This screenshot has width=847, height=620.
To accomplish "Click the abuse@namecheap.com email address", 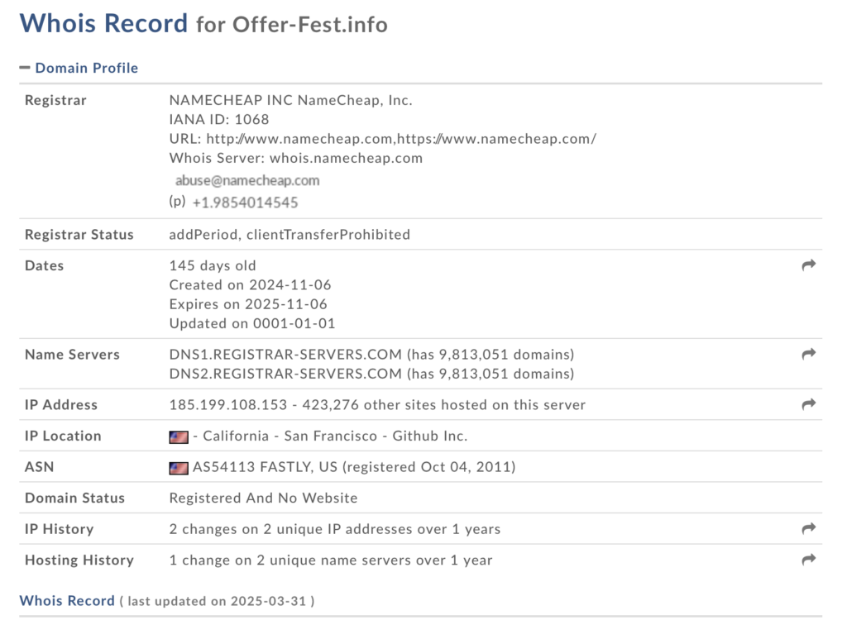I will click(x=246, y=180).
